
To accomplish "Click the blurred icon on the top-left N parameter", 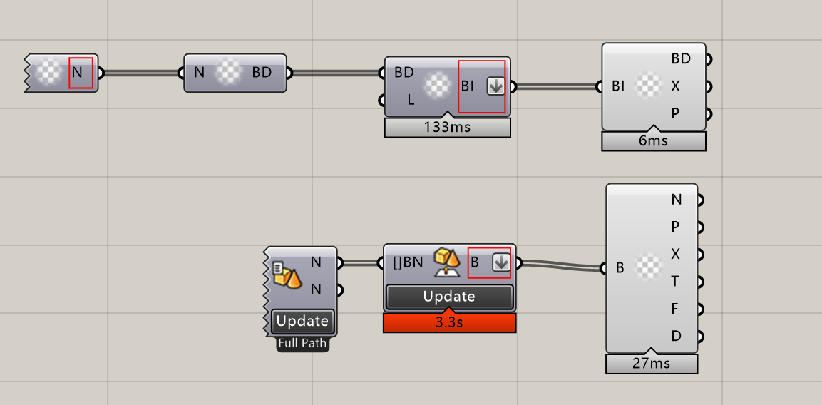I will click(51, 73).
